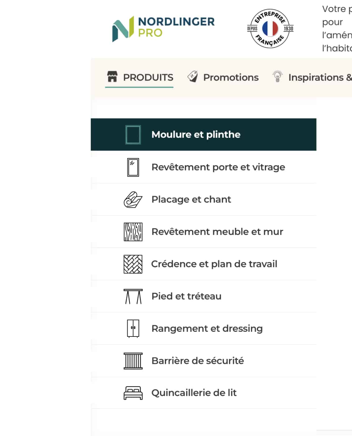
Task: Open Crédence et plan de travail
Action: pos(214,264)
